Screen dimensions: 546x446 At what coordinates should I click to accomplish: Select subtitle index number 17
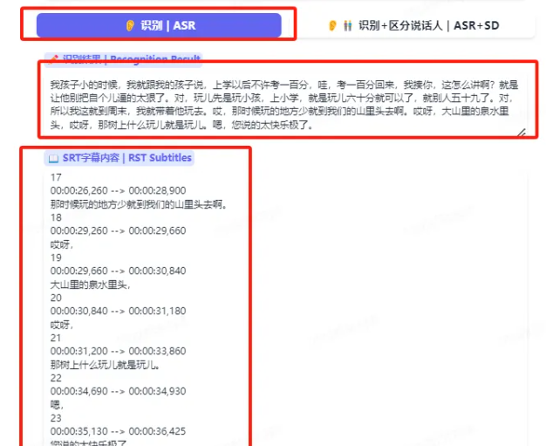pos(56,177)
